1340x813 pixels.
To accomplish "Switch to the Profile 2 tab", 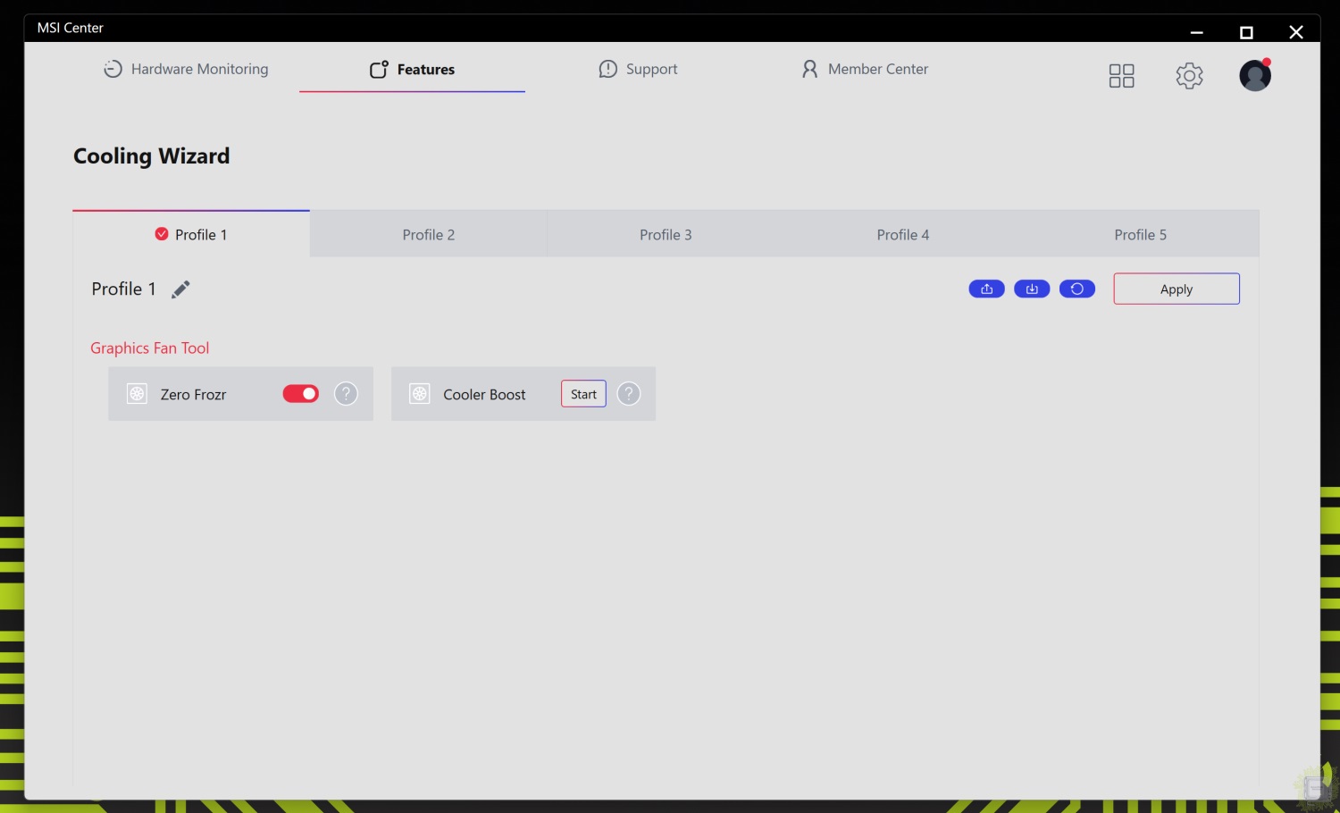I will coord(429,235).
